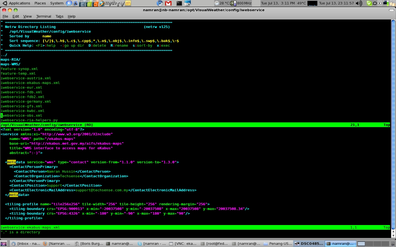
Task: Click the volume speaker icon
Action: click(359, 3)
